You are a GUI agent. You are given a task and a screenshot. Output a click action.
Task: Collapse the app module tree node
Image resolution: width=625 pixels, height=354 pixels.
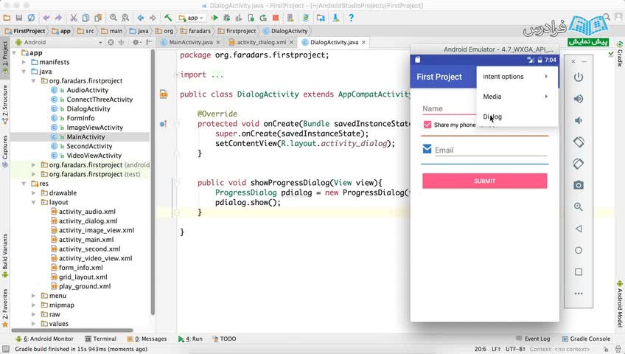pos(14,52)
